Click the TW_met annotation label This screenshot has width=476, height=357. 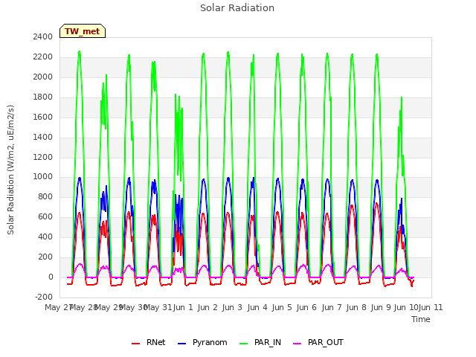click(83, 31)
